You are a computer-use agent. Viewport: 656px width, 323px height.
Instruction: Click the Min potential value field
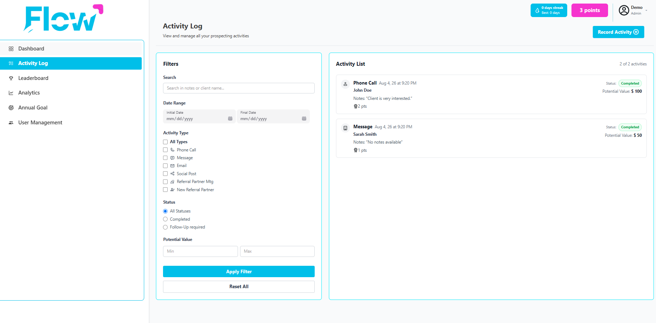[200, 251]
